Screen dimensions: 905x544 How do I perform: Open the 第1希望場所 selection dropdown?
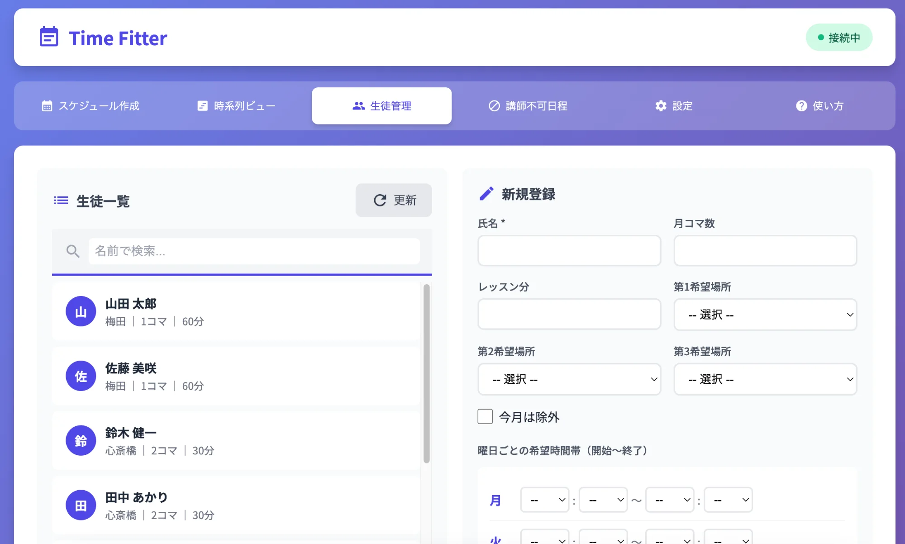(765, 315)
